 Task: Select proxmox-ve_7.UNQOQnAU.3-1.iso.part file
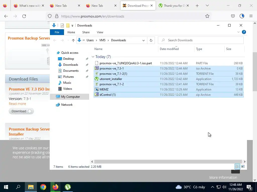(x=168, y=63)
